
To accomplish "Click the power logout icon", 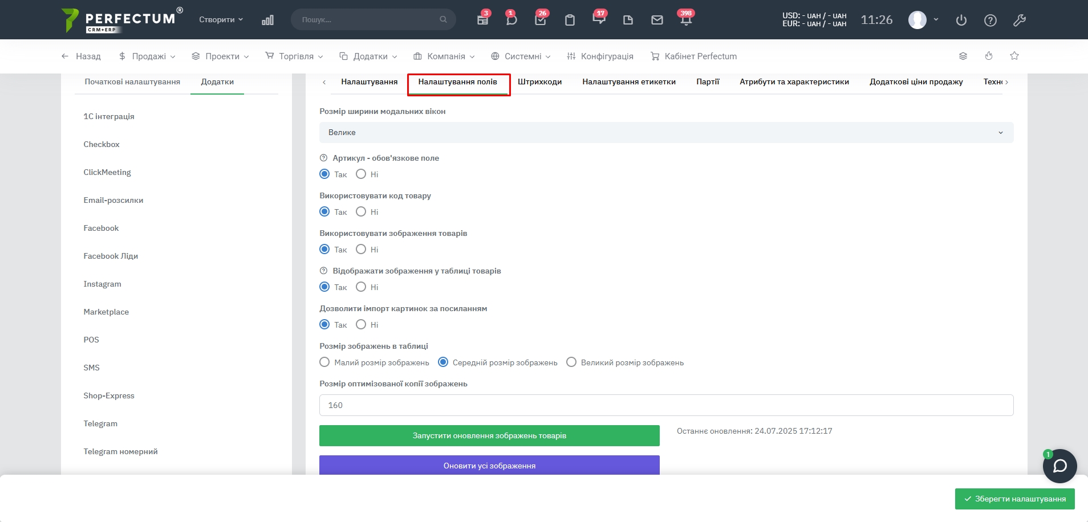I will coord(961,20).
